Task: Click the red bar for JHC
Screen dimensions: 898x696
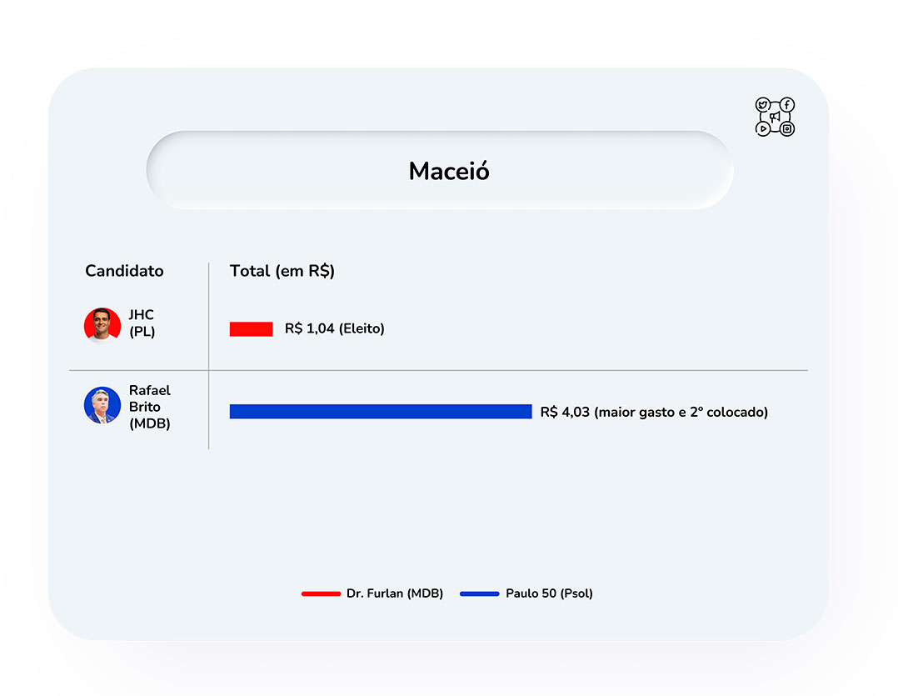Action: 251,328
